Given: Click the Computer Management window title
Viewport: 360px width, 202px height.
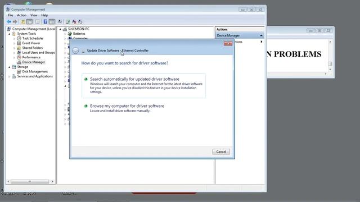Looking at the screenshot, I should pos(28,10).
